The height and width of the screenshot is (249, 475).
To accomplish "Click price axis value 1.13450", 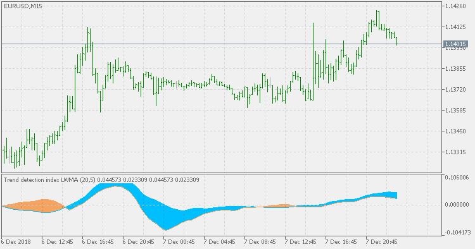I will pyautogui.click(x=455, y=131).
